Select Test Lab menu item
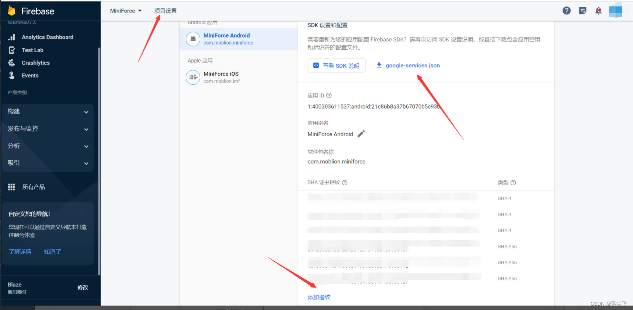The width and height of the screenshot is (633, 310). coord(32,50)
